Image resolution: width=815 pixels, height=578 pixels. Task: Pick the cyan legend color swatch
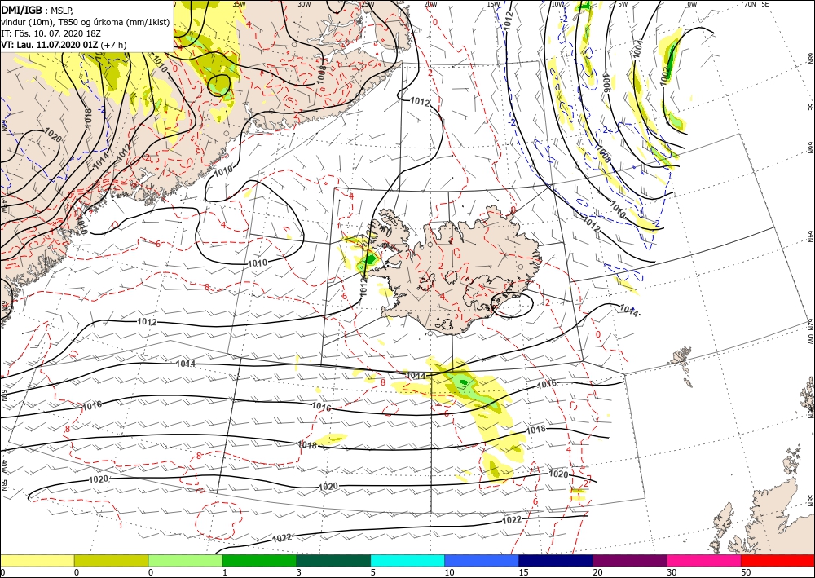click(x=407, y=560)
